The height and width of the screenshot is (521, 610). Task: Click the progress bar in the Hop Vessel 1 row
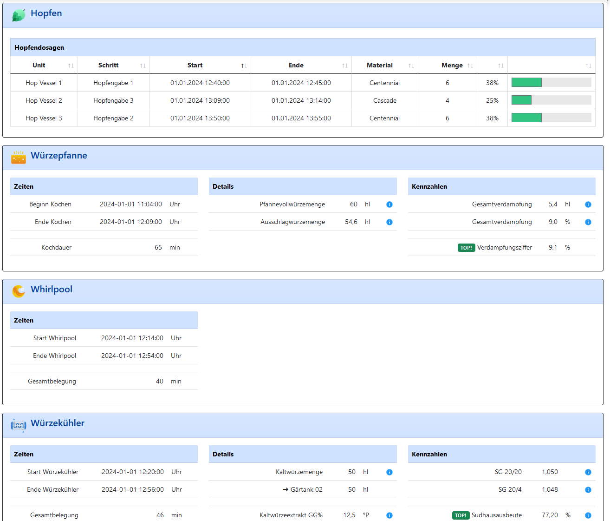click(x=552, y=82)
